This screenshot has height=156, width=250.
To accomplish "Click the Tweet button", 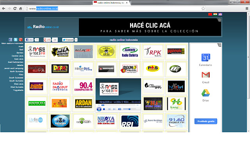I will click(68, 40).
